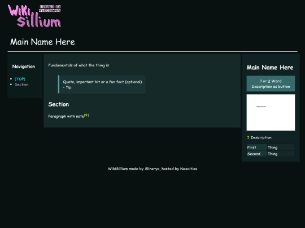Select the 'Main Name Here' page title
Viewport: 305px width, 228px height.
[42, 42]
